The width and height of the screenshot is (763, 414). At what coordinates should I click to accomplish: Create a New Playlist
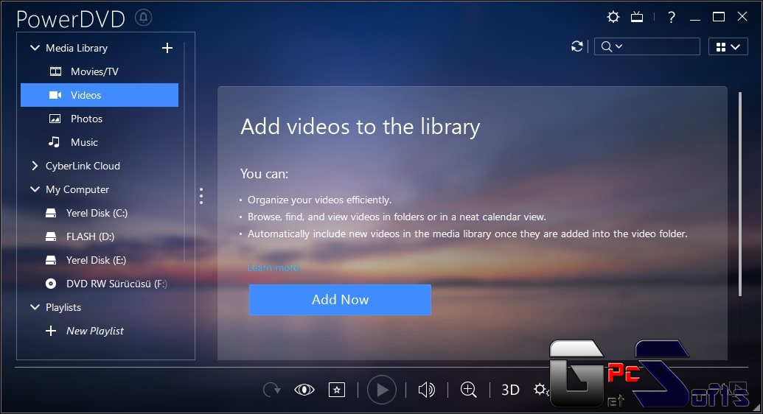[95, 331]
